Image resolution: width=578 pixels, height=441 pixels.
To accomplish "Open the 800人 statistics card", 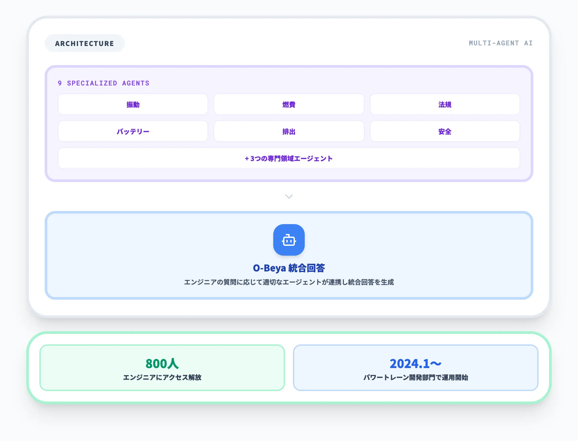I will (162, 368).
